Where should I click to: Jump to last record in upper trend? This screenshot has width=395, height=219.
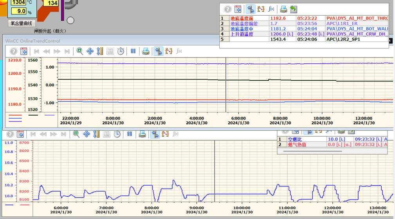(67, 51)
